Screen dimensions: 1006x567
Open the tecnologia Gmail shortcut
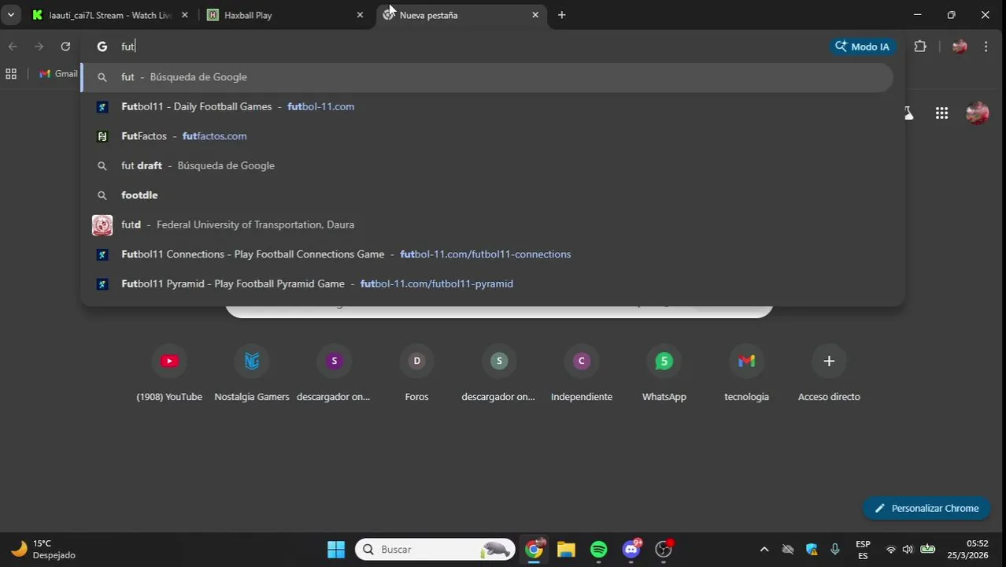pos(746,373)
